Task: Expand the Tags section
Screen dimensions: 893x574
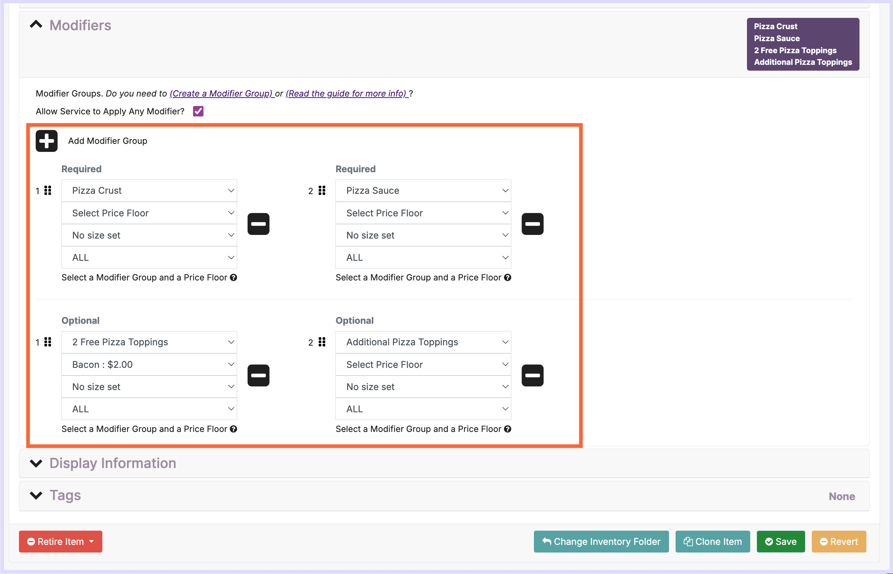Action: (x=36, y=495)
